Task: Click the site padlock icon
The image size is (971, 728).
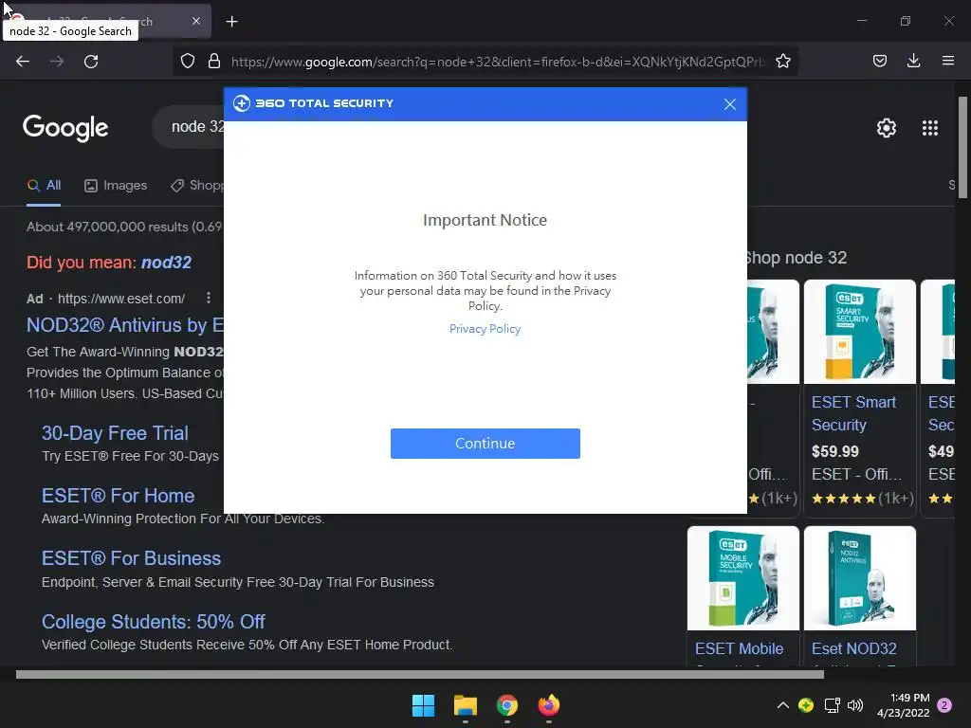Action: point(214,61)
